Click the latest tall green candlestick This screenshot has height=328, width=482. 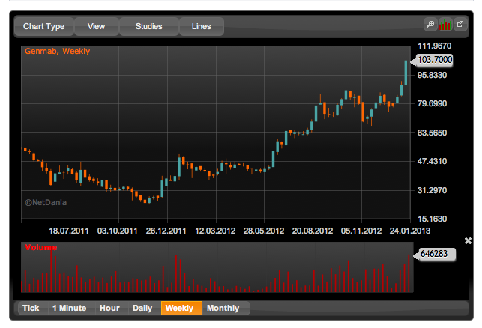(x=406, y=73)
